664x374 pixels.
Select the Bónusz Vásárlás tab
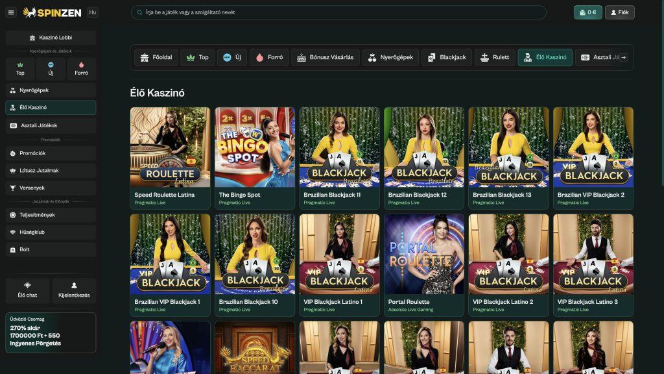tap(325, 57)
